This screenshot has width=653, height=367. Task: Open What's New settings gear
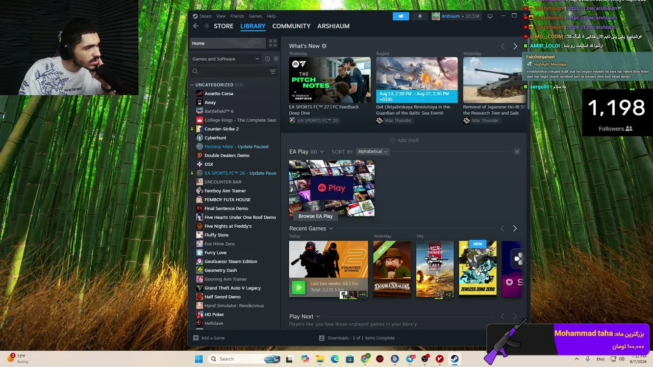point(324,46)
